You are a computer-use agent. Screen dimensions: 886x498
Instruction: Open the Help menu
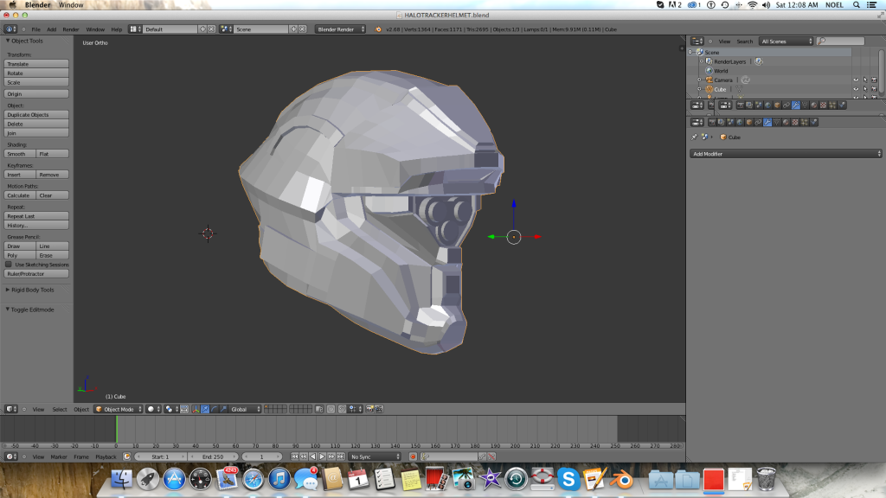click(x=117, y=29)
